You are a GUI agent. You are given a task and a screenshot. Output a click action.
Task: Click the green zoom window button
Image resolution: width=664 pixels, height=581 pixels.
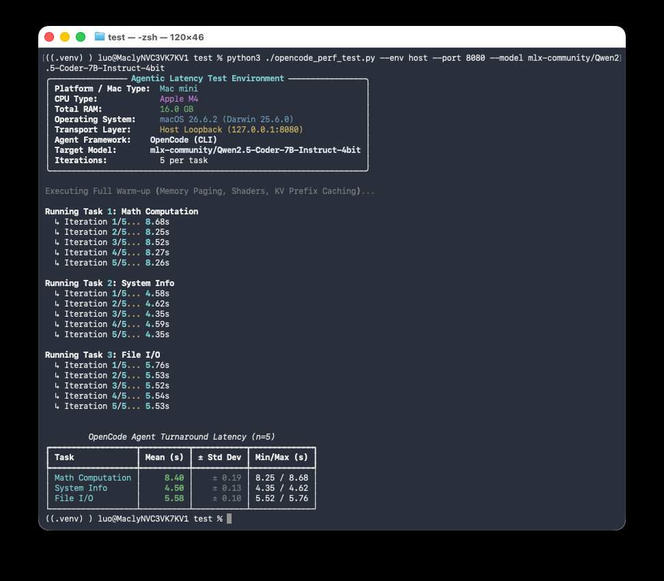[81, 38]
